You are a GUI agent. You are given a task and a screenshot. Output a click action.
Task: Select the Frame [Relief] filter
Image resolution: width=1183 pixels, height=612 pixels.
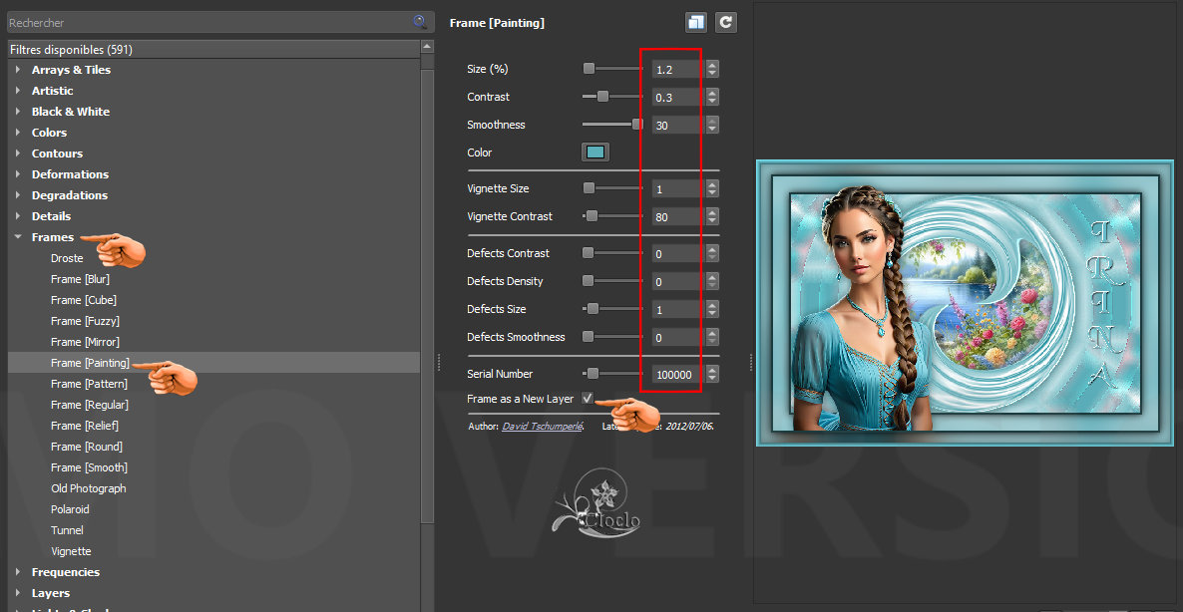pos(85,426)
